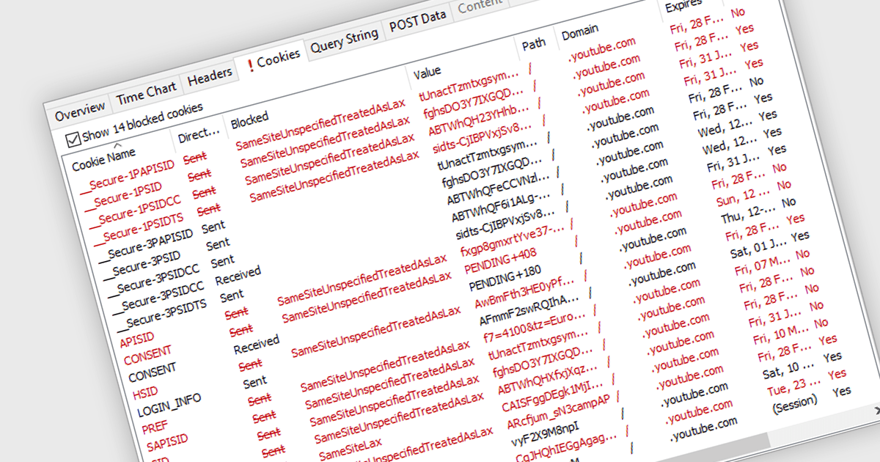Image resolution: width=880 pixels, height=462 pixels.
Task: Open the Headers tab
Action: point(210,76)
